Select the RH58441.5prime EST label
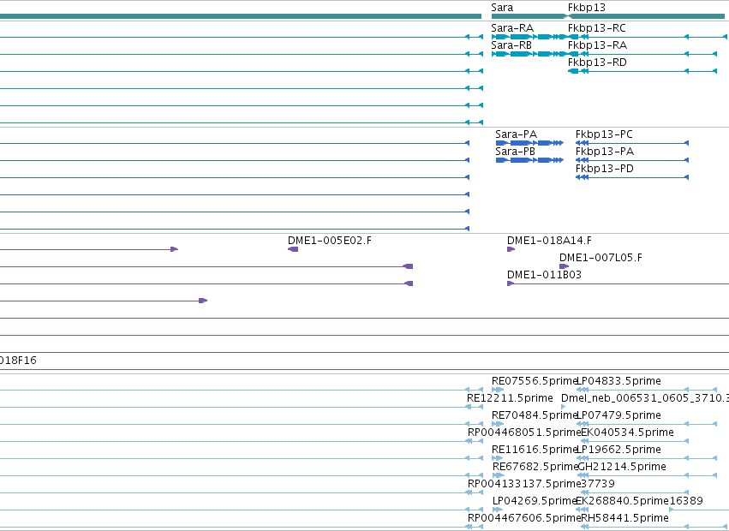The image size is (729, 531). point(624,518)
